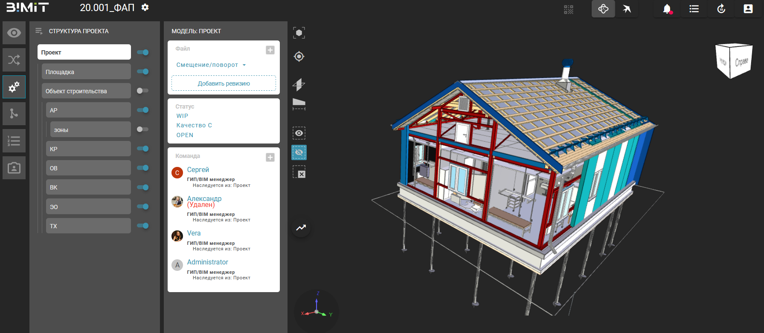Open team member Сергей
The height and width of the screenshot is (333, 764).
(x=198, y=169)
